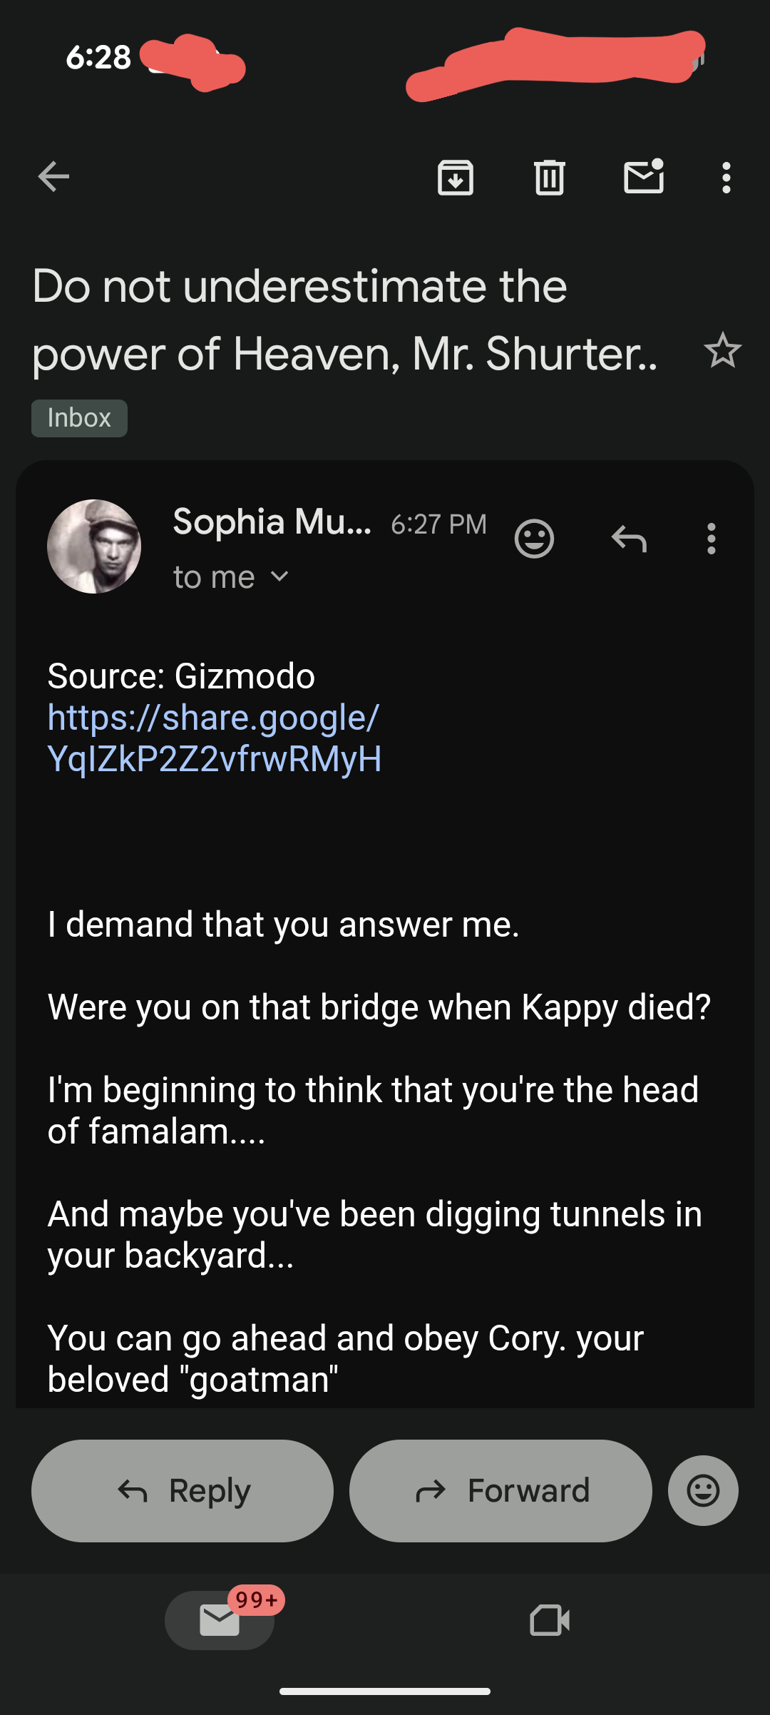This screenshot has width=770, height=1715.
Task: Mark this email as unread
Action: [x=644, y=177]
